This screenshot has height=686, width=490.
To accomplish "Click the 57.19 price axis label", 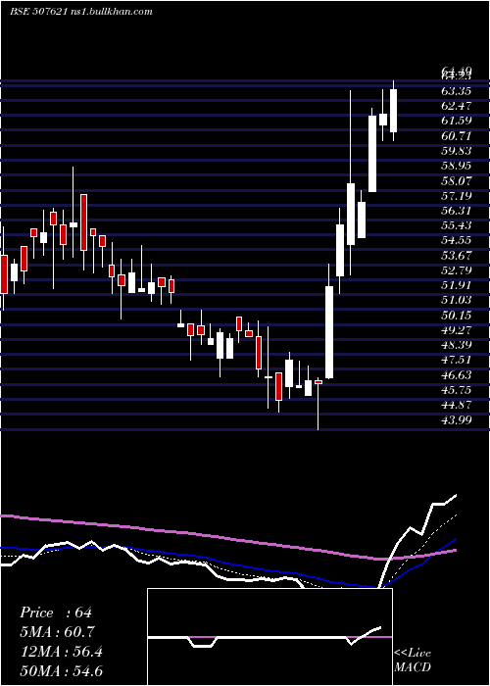I will (x=456, y=196).
